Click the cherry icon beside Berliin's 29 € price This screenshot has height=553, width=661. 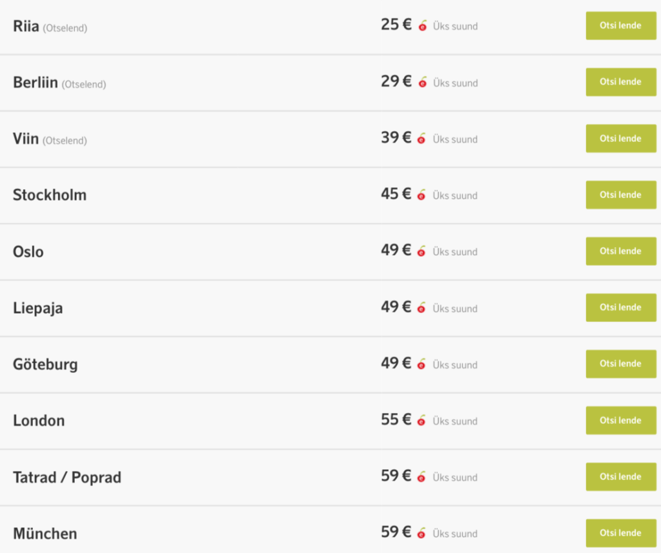tap(423, 83)
